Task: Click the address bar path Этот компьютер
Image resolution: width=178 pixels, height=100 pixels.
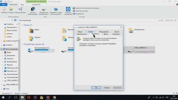Action: coord(25,20)
